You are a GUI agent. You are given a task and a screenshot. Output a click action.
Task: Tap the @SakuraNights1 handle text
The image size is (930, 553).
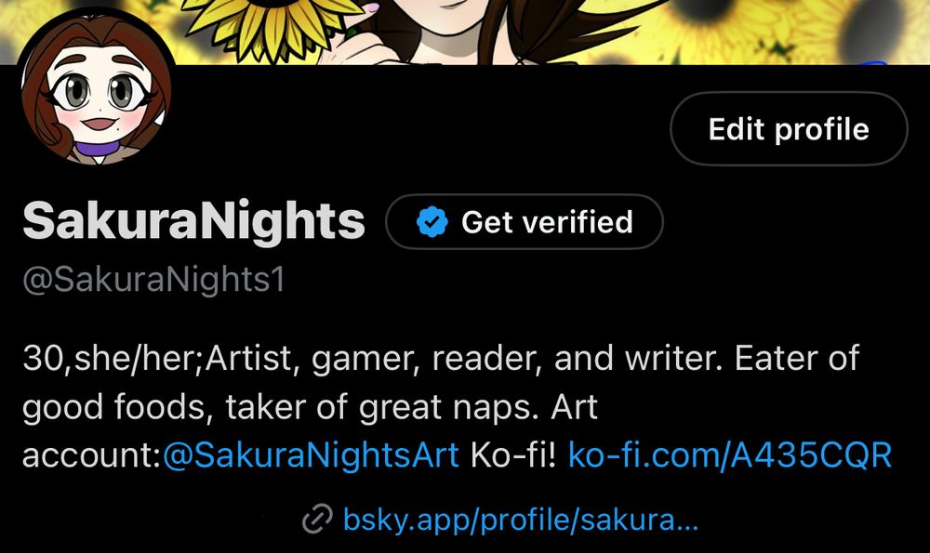pyautogui.click(x=153, y=280)
